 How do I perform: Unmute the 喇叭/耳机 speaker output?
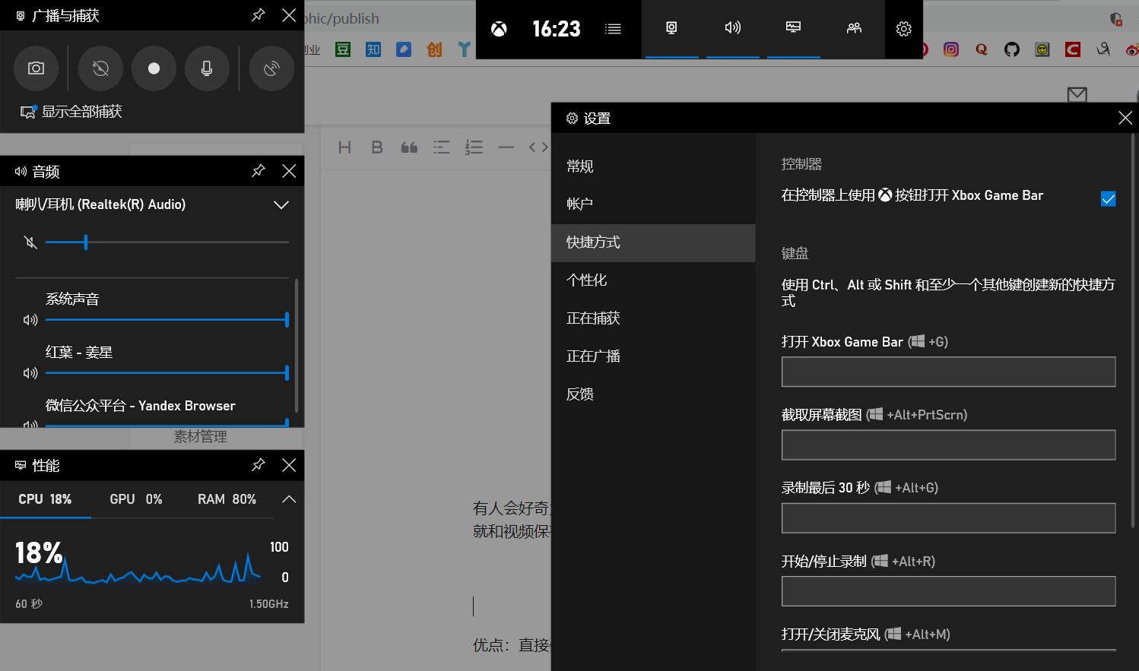tap(29, 242)
